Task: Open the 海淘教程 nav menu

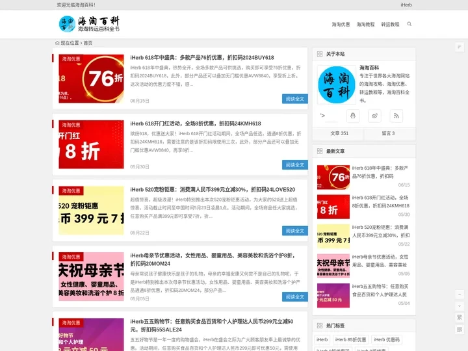Action: 365,25
